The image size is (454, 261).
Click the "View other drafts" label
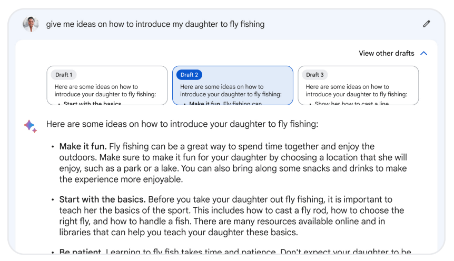click(x=386, y=54)
